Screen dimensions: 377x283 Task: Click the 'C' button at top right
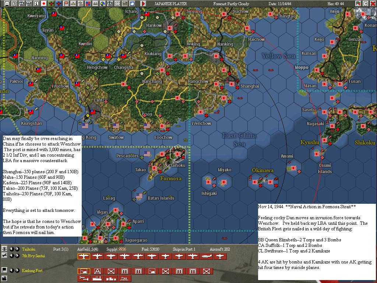(x=366, y=3)
